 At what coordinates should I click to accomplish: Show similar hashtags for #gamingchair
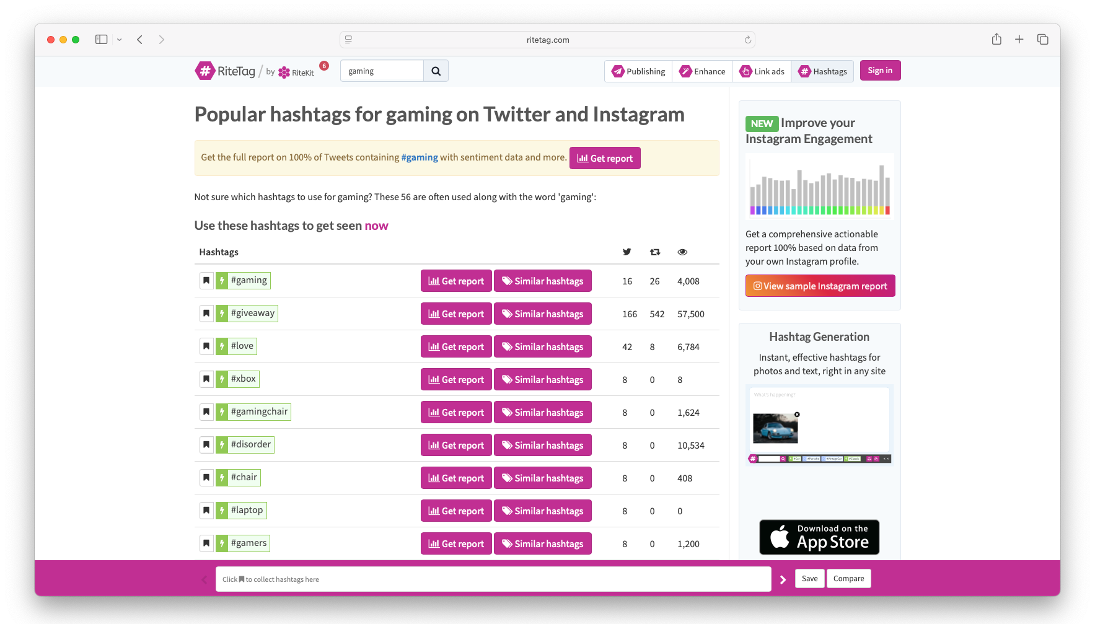(x=543, y=412)
